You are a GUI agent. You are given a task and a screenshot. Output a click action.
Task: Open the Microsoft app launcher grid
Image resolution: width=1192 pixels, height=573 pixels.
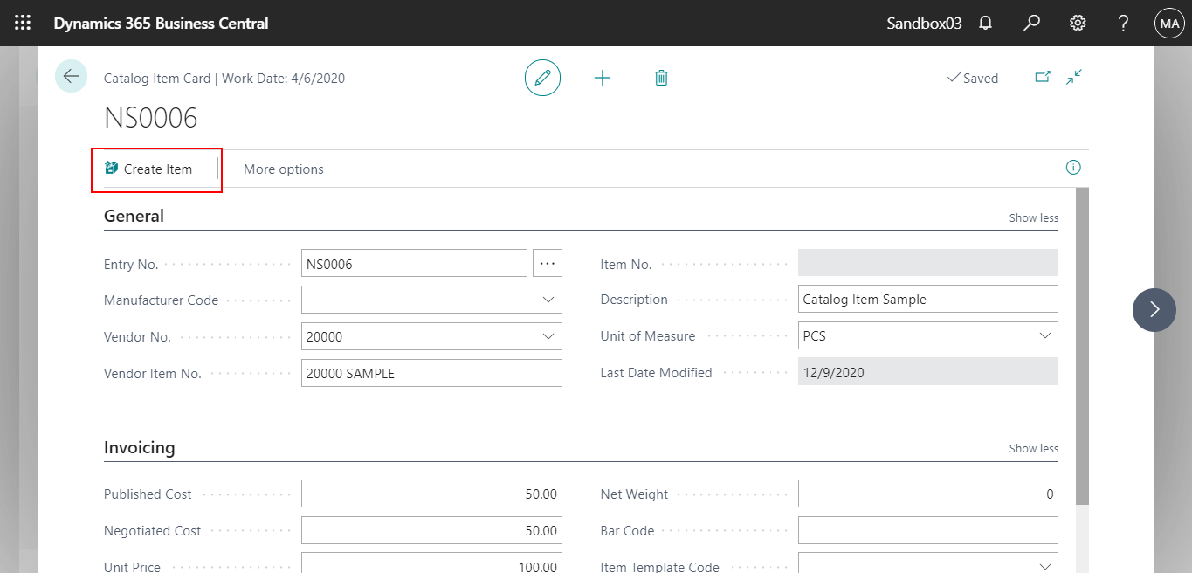click(x=22, y=23)
